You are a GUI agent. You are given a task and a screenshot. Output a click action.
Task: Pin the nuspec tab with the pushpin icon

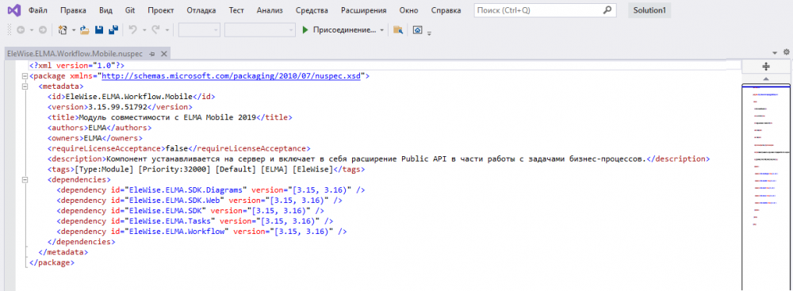coord(151,54)
